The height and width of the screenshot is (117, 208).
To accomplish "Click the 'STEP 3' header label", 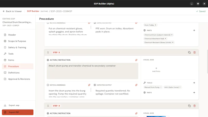I will (56, 53).
